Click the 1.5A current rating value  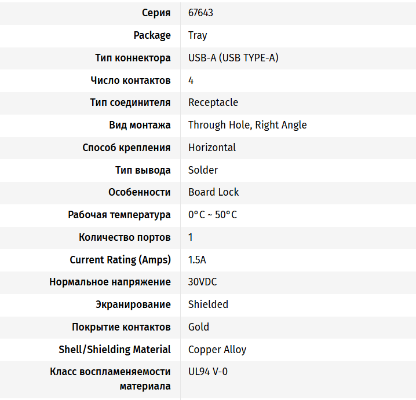click(x=197, y=260)
